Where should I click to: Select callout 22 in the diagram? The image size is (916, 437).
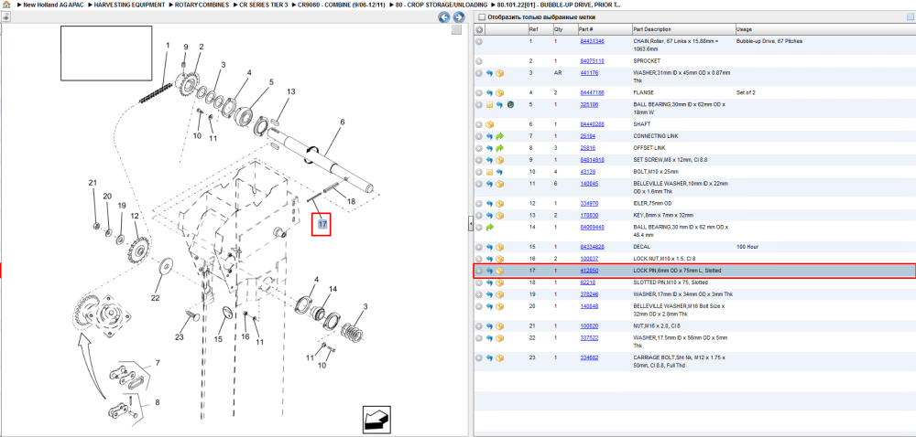click(155, 298)
